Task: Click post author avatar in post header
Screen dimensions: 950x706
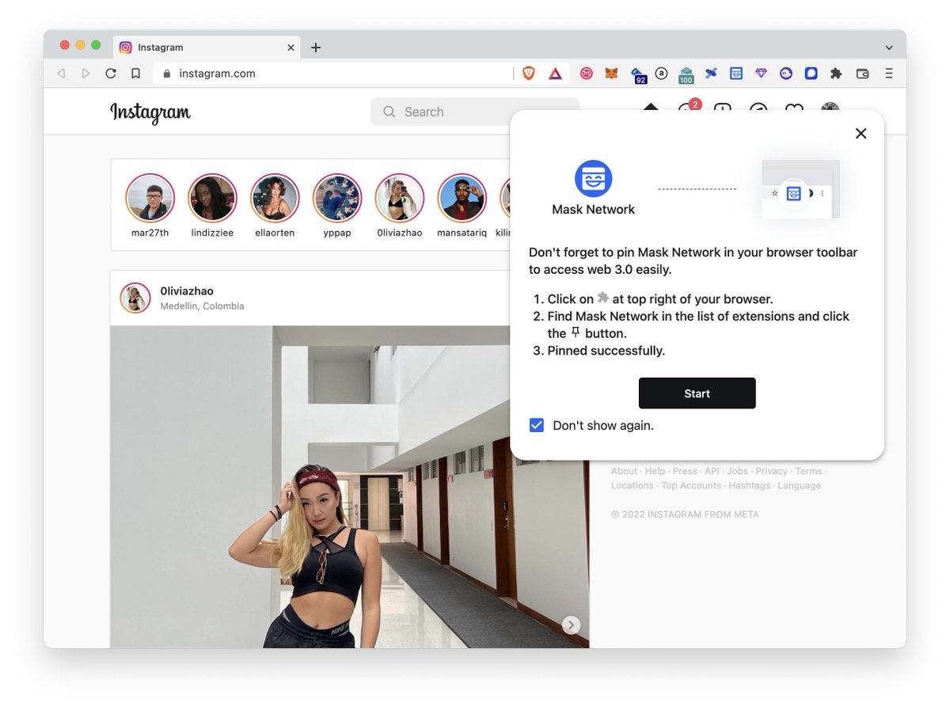Action: [135, 298]
